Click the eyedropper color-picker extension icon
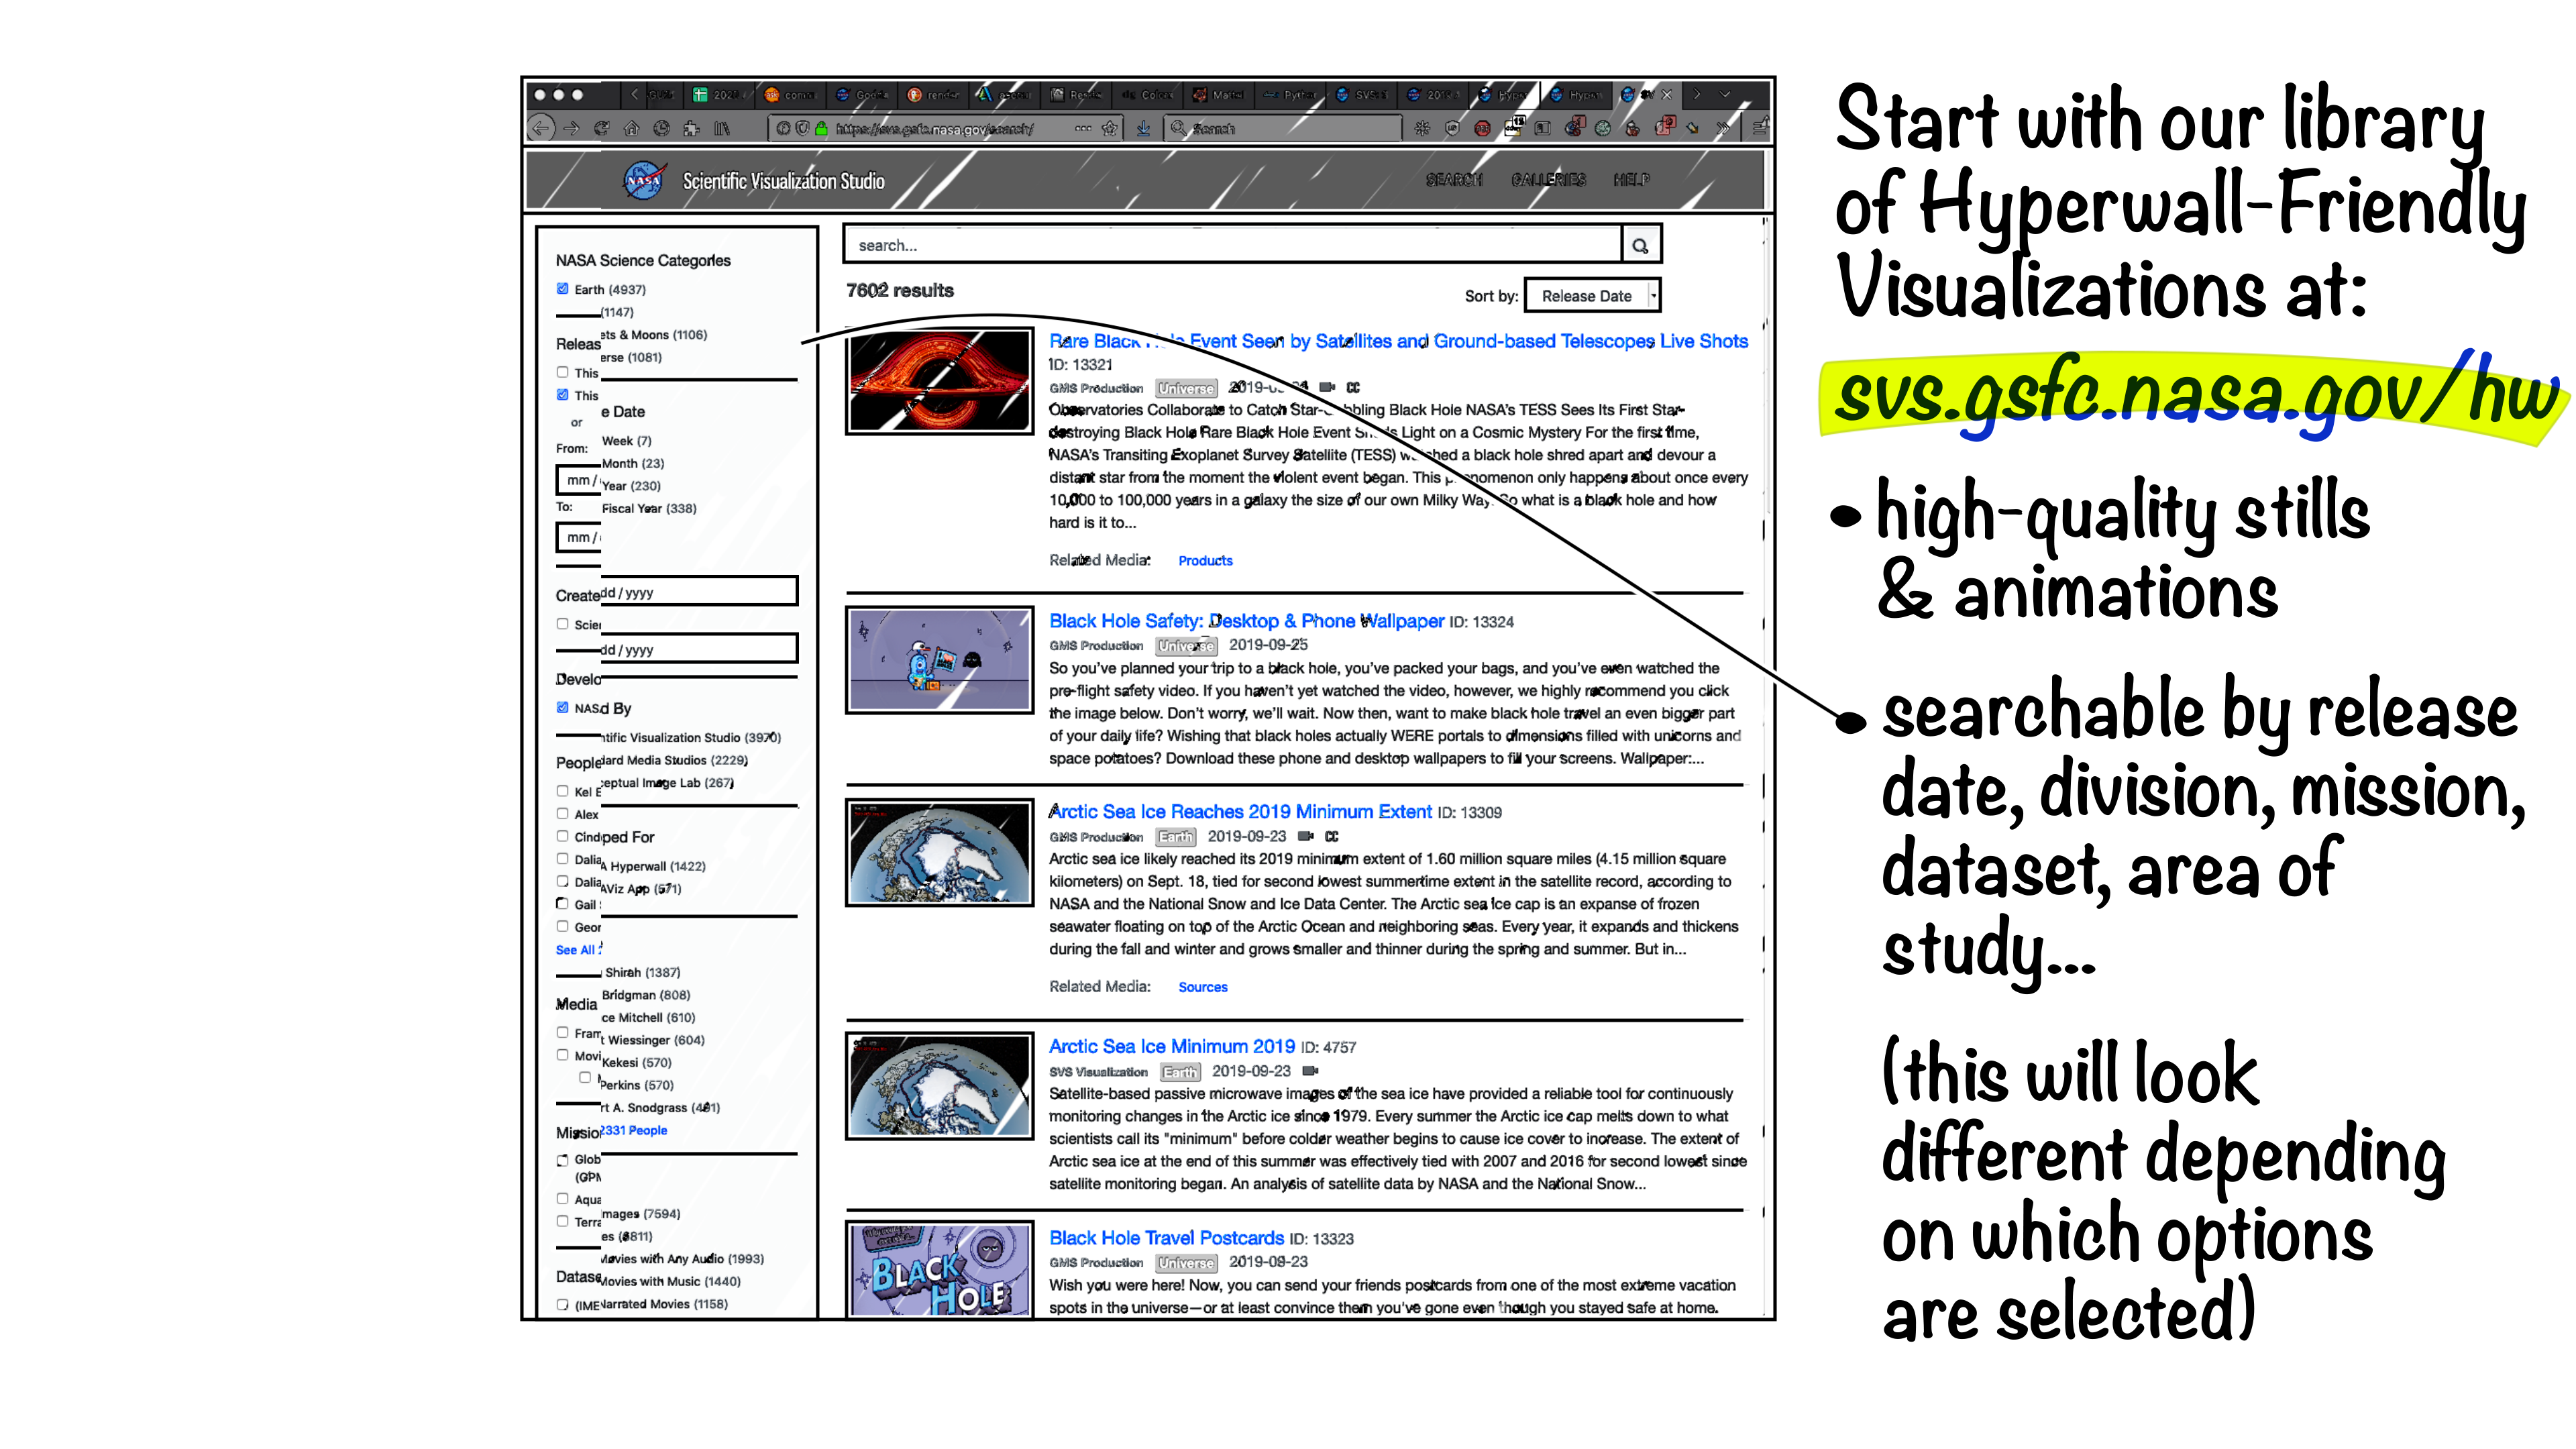The width and height of the screenshot is (2576, 1449). click(x=1692, y=128)
